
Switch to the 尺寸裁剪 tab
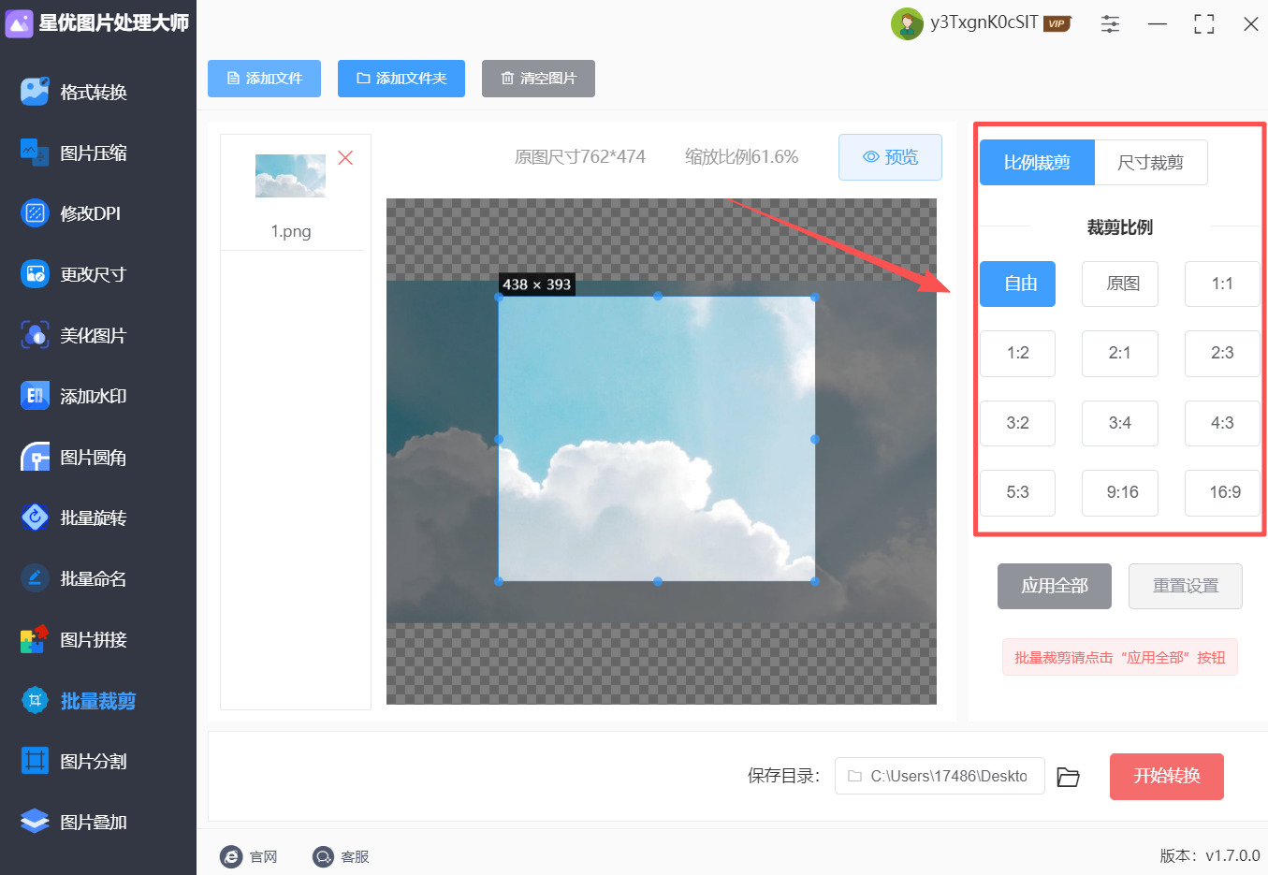tap(1151, 162)
